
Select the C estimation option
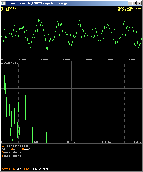click(15, 146)
